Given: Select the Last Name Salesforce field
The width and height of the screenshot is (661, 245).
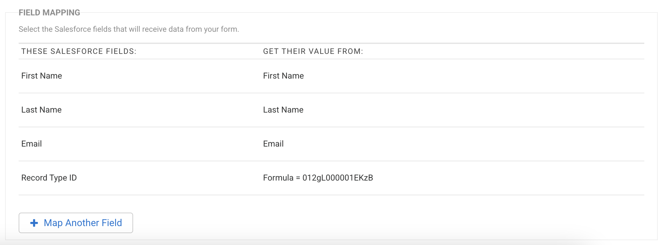Looking at the screenshot, I should [41, 110].
